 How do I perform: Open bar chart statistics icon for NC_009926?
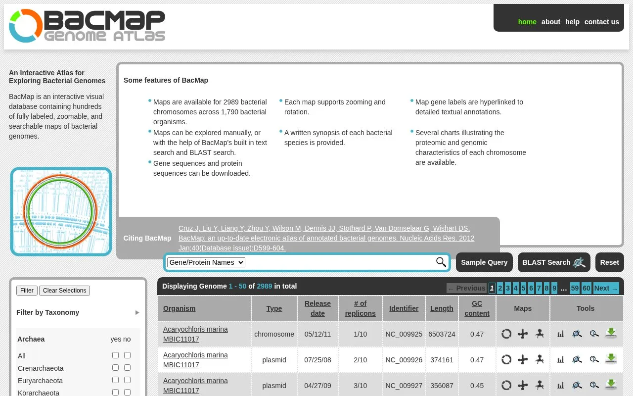tap(560, 360)
